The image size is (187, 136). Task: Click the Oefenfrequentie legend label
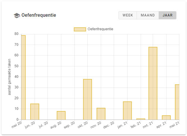click(x=100, y=29)
